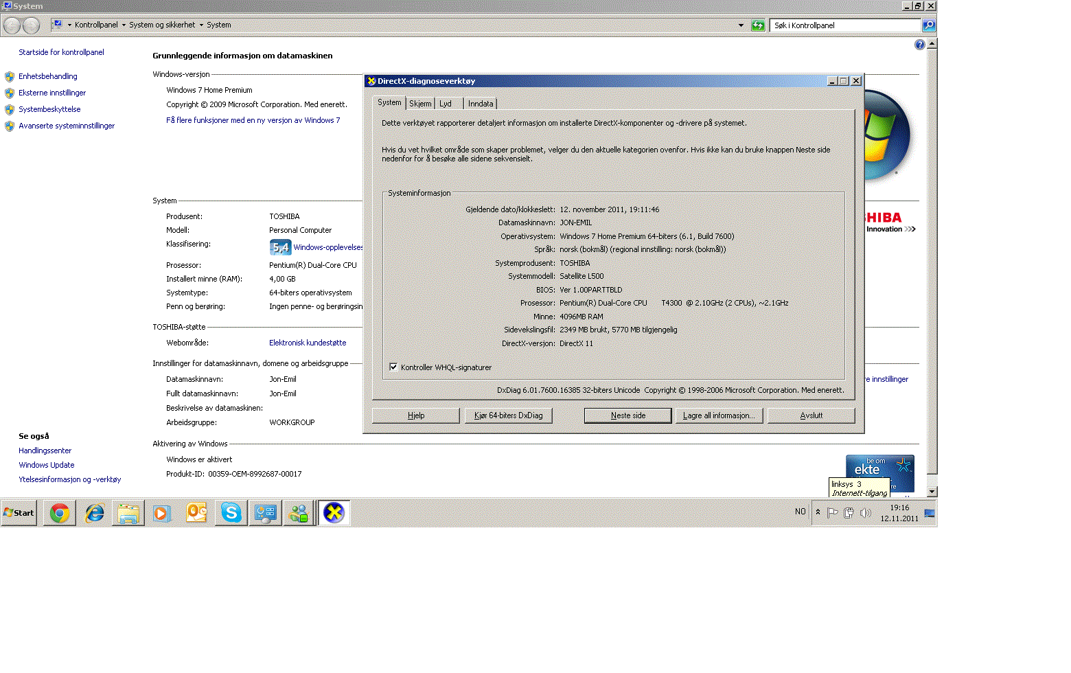Click the Forward navigation button
This screenshot has height=673, width=1071.
point(31,25)
